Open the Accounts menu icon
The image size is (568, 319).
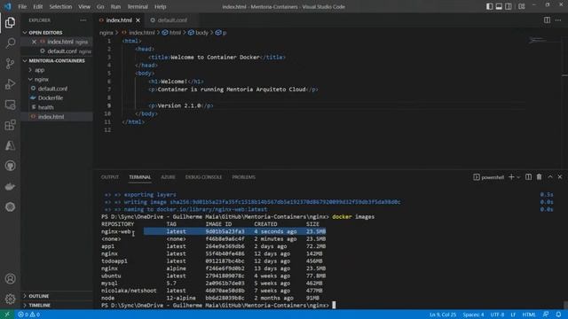click(x=10, y=278)
